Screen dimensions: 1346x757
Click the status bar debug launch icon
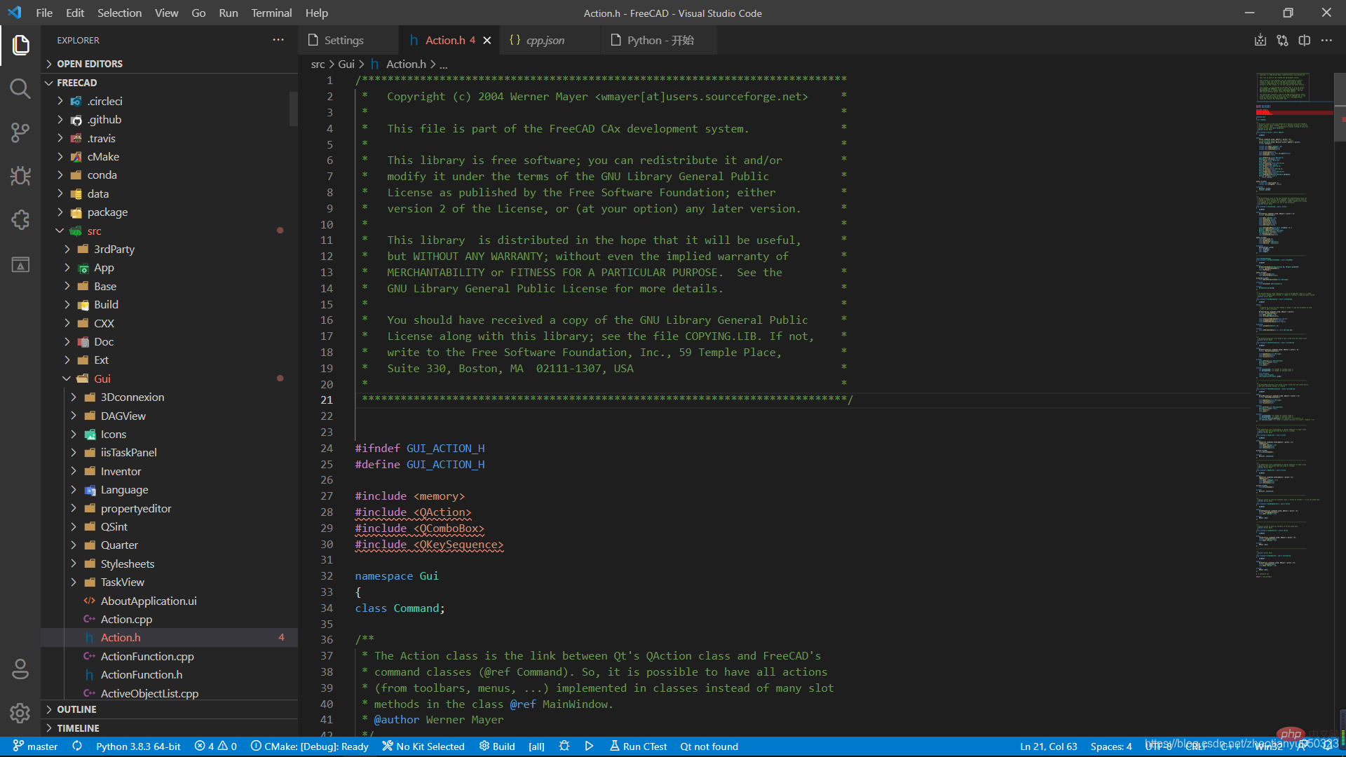(564, 746)
